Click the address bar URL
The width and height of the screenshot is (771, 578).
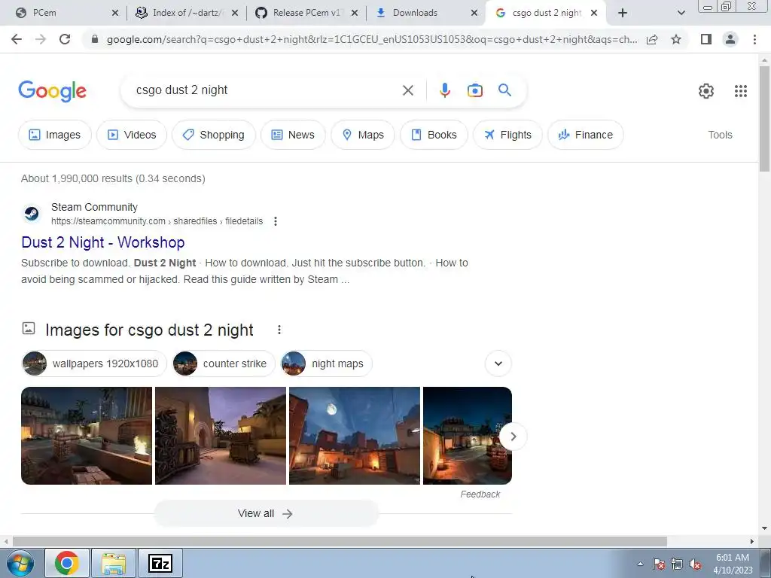[372, 39]
